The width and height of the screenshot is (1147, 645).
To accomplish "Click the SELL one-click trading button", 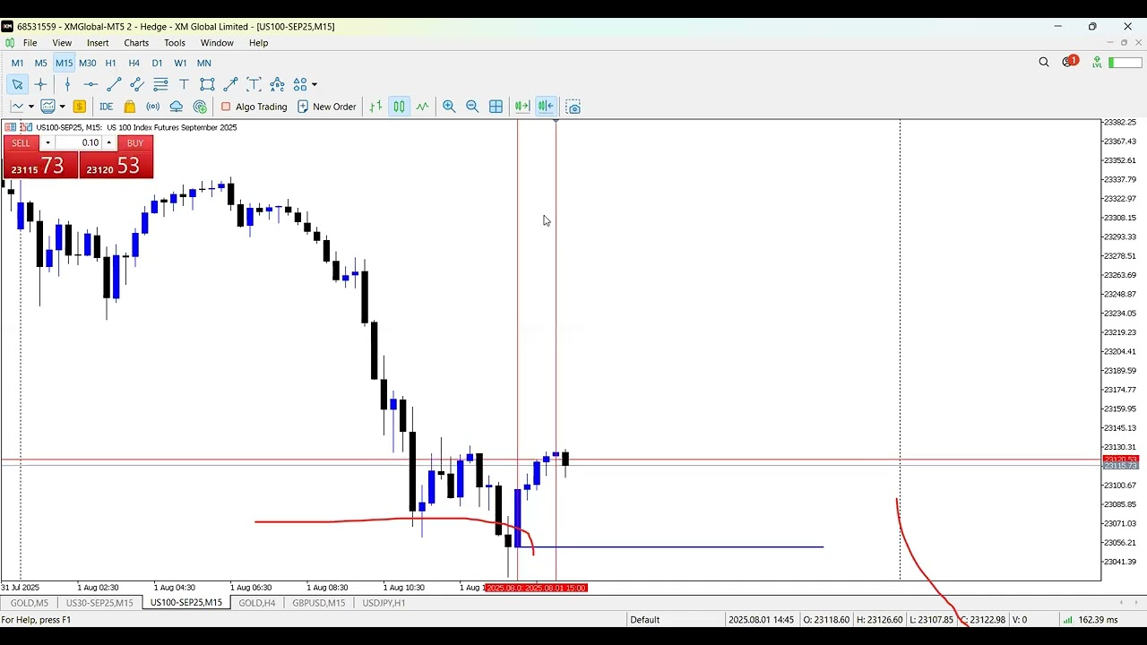I will (x=22, y=143).
